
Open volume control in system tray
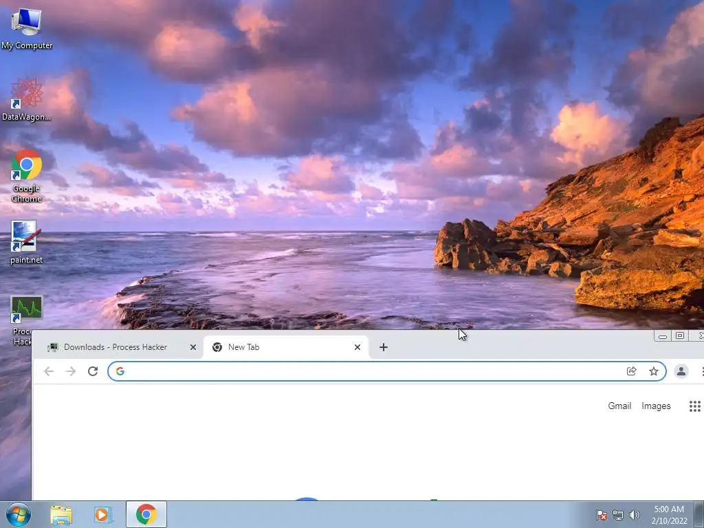tap(634, 515)
